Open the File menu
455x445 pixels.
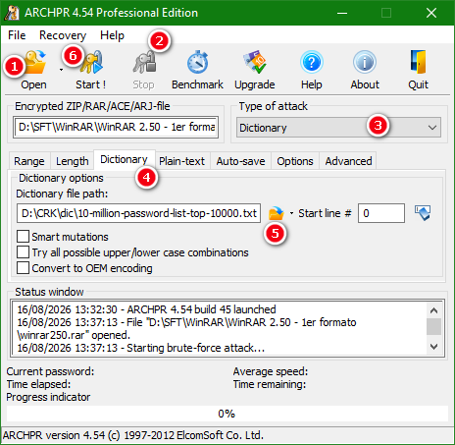[x=17, y=35]
